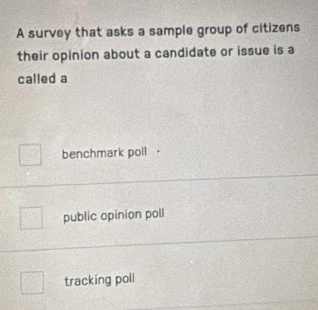Viewport: 318px width, 310px height.
Task: Click the "called a" line of the question
Action: 43,79
